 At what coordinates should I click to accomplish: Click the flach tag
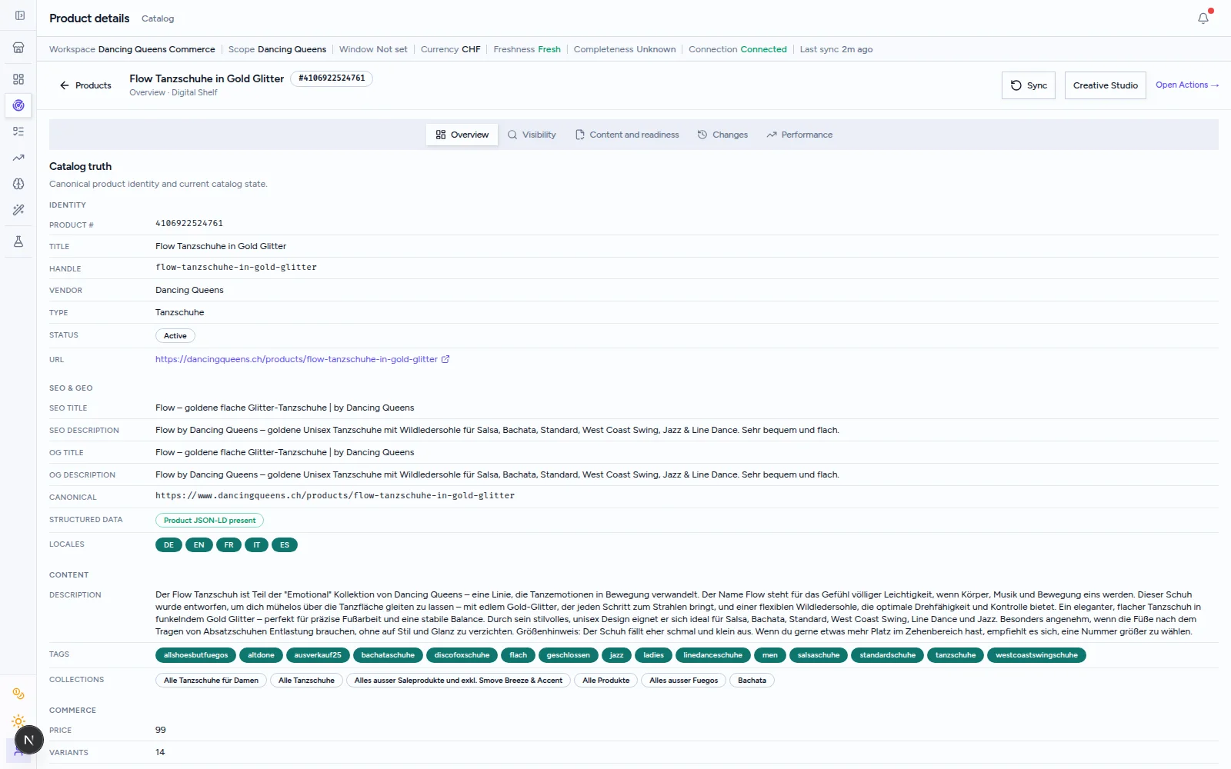[519, 655]
